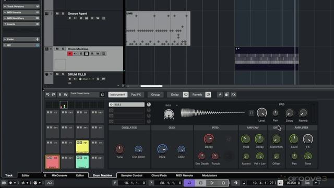Toggle Reverb effect power button
The image size is (334, 188).
208,95
